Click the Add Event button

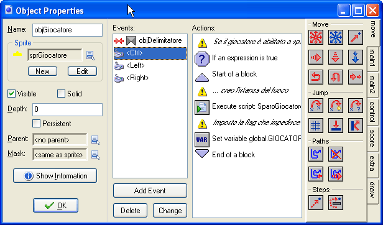click(150, 191)
